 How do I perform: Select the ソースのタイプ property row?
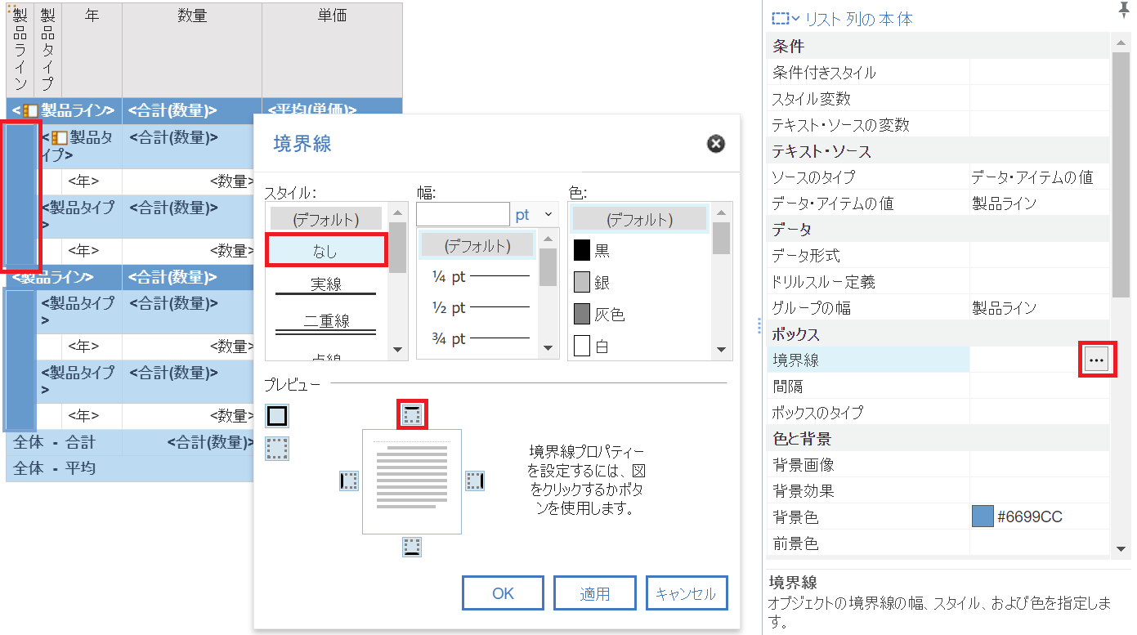(x=938, y=177)
